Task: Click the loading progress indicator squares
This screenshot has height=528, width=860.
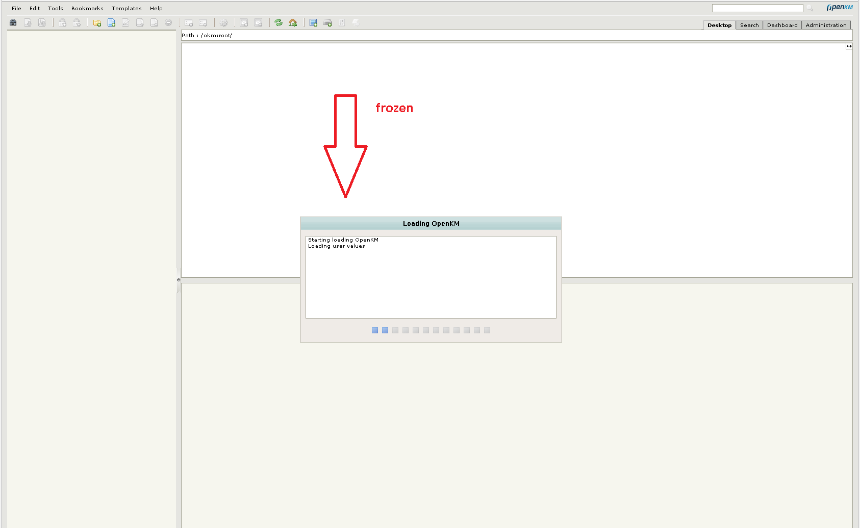Action: [431, 330]
